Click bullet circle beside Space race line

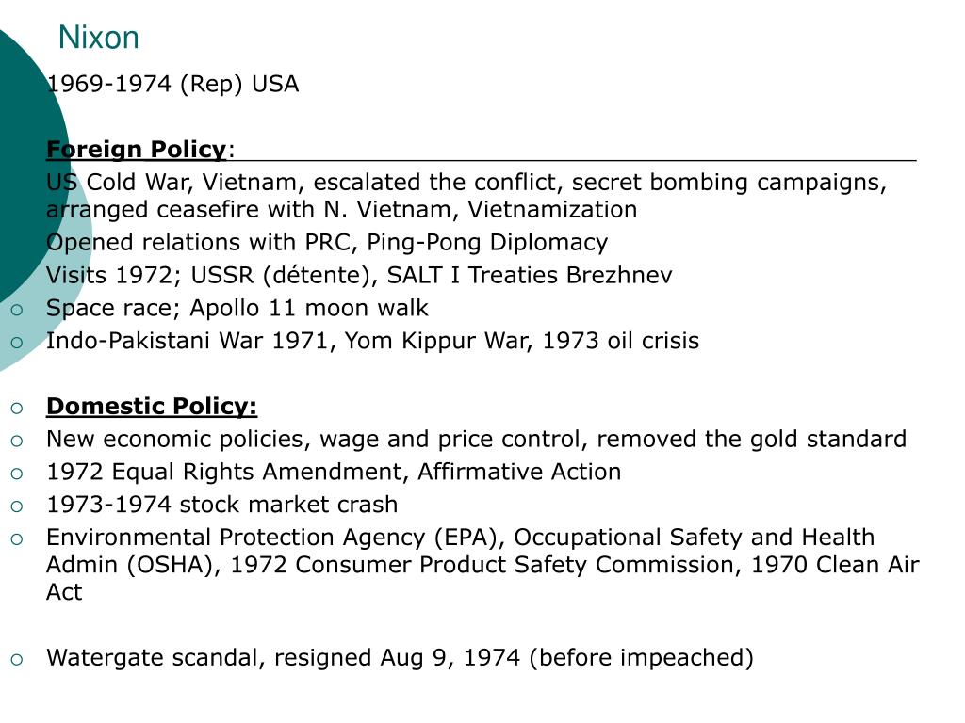17,310
